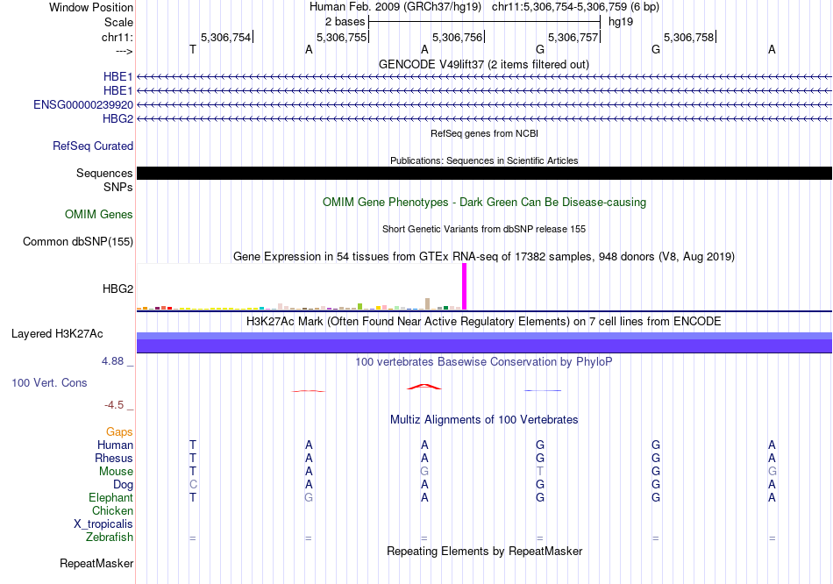
Task: Select the Common dbSNP(155) track label
Action: pyautogui.click(x=78, y=241)
